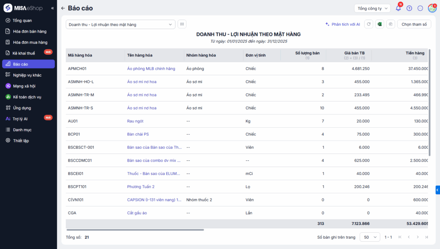Refresh the report data
440x249 pixels.
pyautogui.click(x=368, y=24)
